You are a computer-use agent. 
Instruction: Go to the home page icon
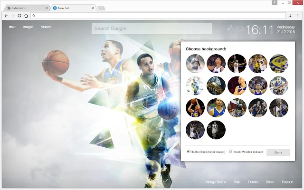pyautogui.click(x=26, y=16)
